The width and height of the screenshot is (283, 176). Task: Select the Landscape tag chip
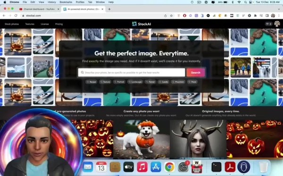[135, 82]
